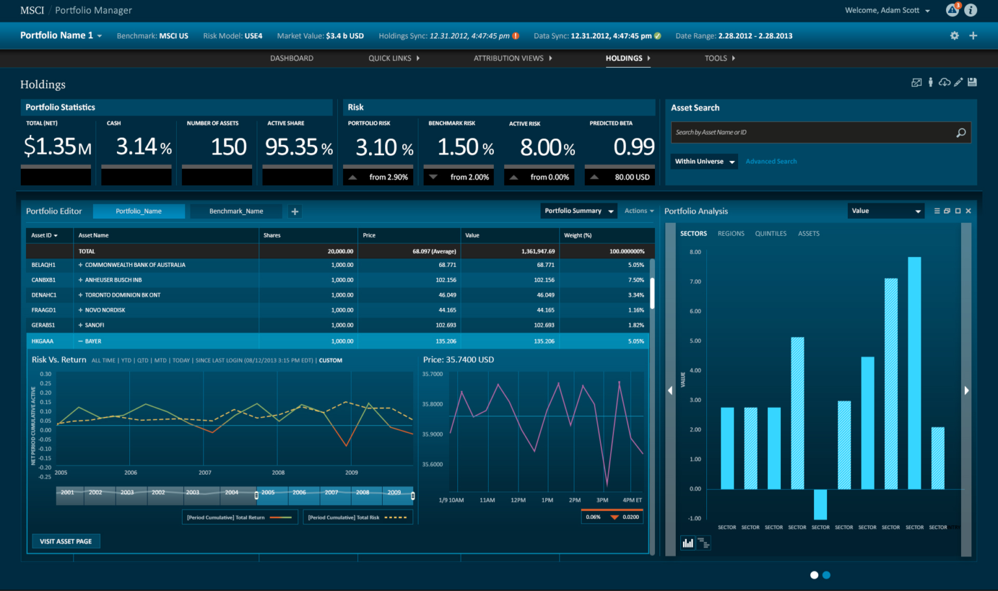Click the right arrow of Portfolio Analysis chart
Viewport: 998px width, 591px height.
tap(966, 390)
